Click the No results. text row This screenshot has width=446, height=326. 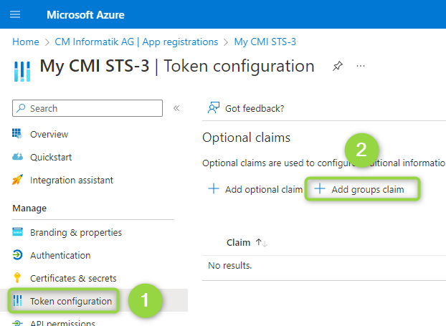point(230,265)
